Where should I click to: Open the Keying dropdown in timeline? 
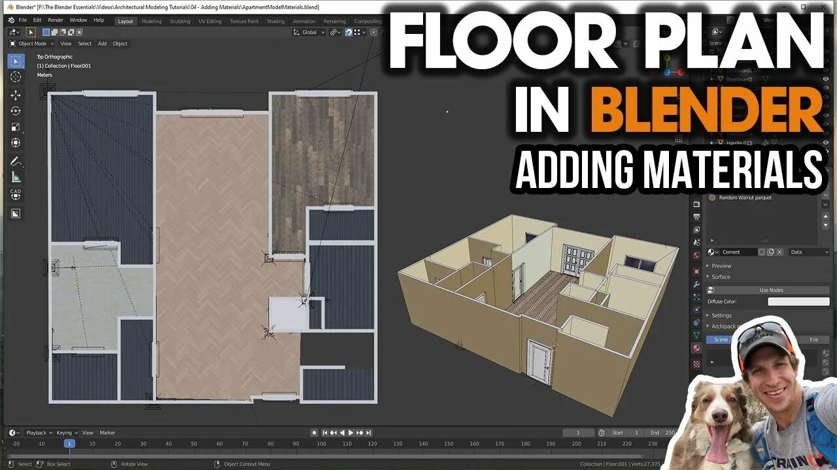(66, 433)
